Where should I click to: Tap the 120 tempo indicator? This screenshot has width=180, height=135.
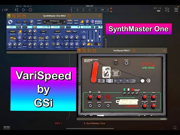pyautogui.click(x=5, y=10)
